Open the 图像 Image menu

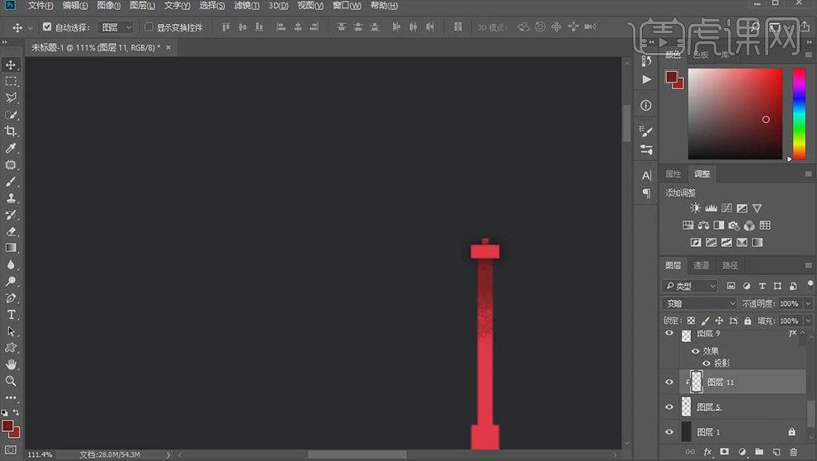pyautogui.click(x=109, y=6)
